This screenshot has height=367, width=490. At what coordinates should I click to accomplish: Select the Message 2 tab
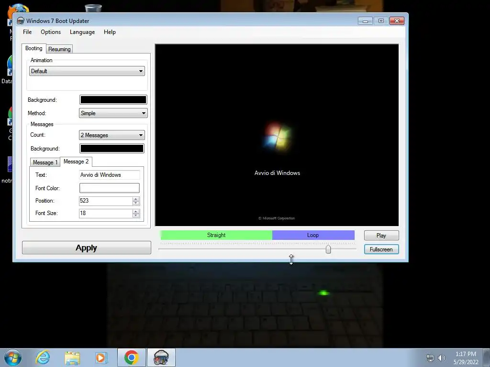tap(76, 162)
